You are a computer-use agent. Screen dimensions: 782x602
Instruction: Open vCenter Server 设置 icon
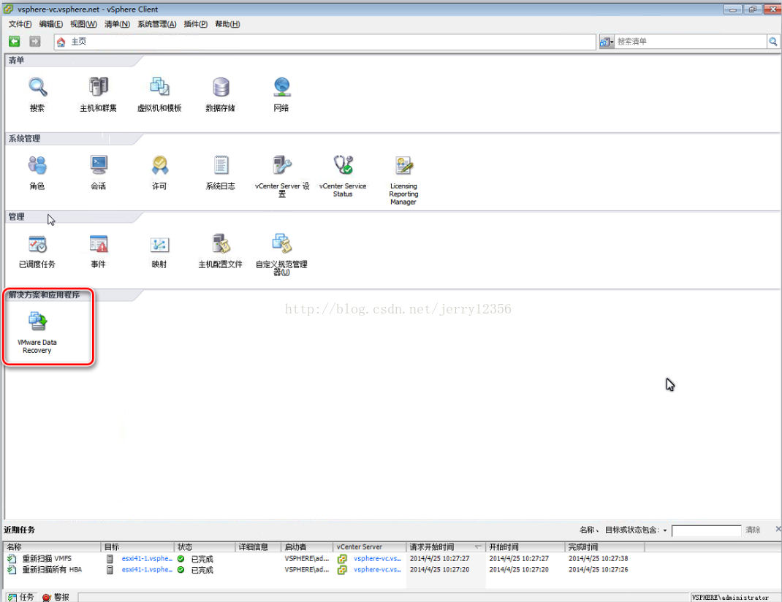(282, 165)
